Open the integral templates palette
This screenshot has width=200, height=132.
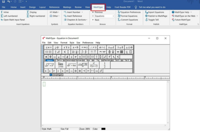[x=84, y=52]
